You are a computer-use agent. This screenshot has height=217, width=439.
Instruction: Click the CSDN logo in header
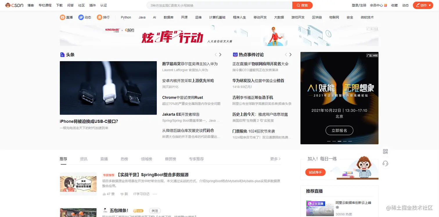pos(14,5)
